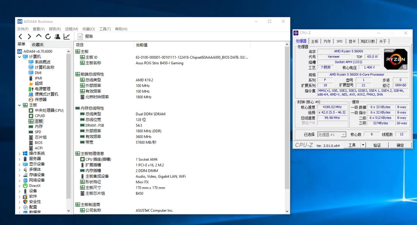The width and height of the screenshot is (417, 225).
Task: Switch to the 主板 tab in CPU-Z
Action: pyautogui.click(x=315, y=41)
